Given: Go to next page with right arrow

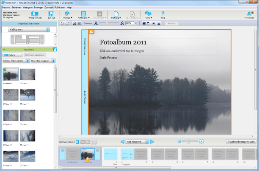Looking at the screenshot, I should click(x=152, y=142).
